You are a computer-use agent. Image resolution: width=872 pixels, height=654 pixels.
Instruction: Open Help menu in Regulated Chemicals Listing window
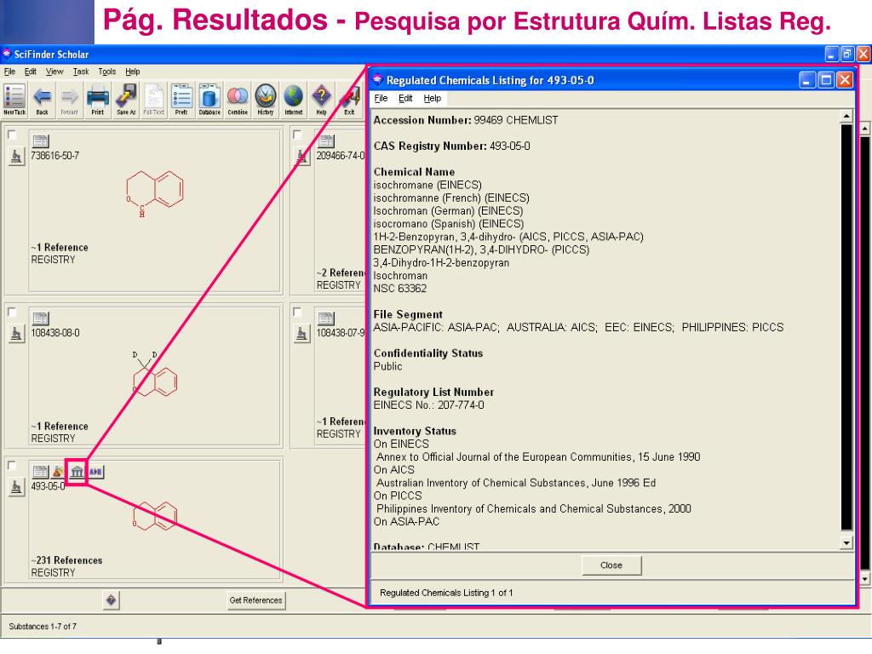(x=432, y=99)
